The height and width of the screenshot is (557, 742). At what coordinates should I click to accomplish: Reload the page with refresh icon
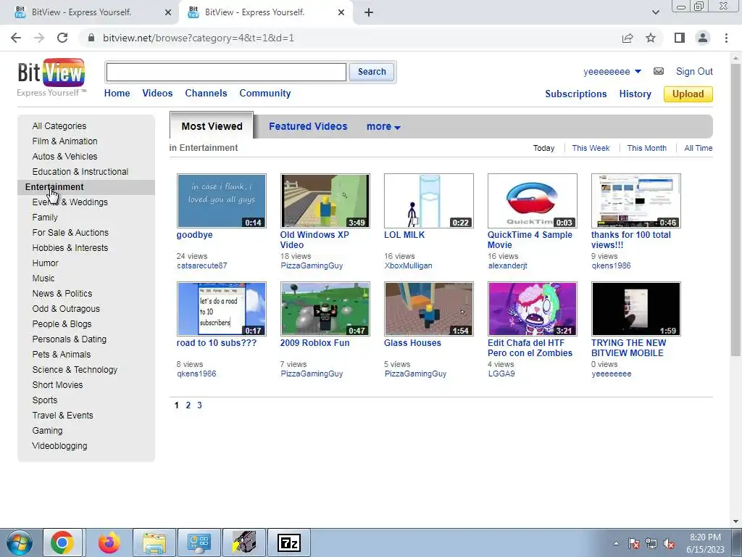coord(62,38)
